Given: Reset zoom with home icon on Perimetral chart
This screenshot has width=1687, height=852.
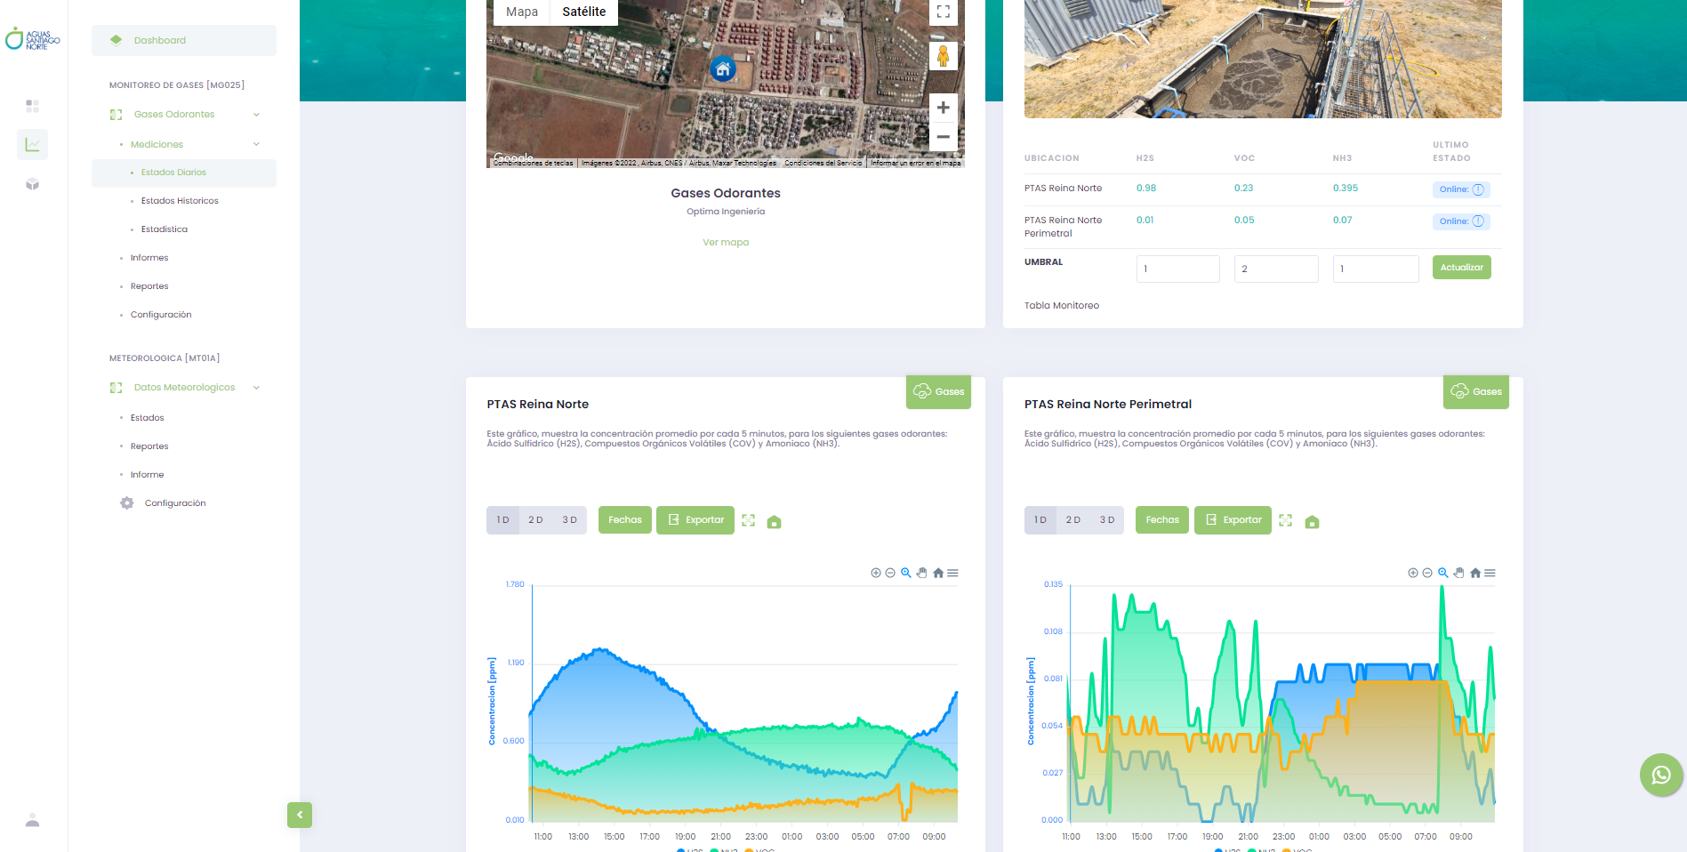Looking at the screenshot, I should pyautogui.click(x=1475, y=573).
